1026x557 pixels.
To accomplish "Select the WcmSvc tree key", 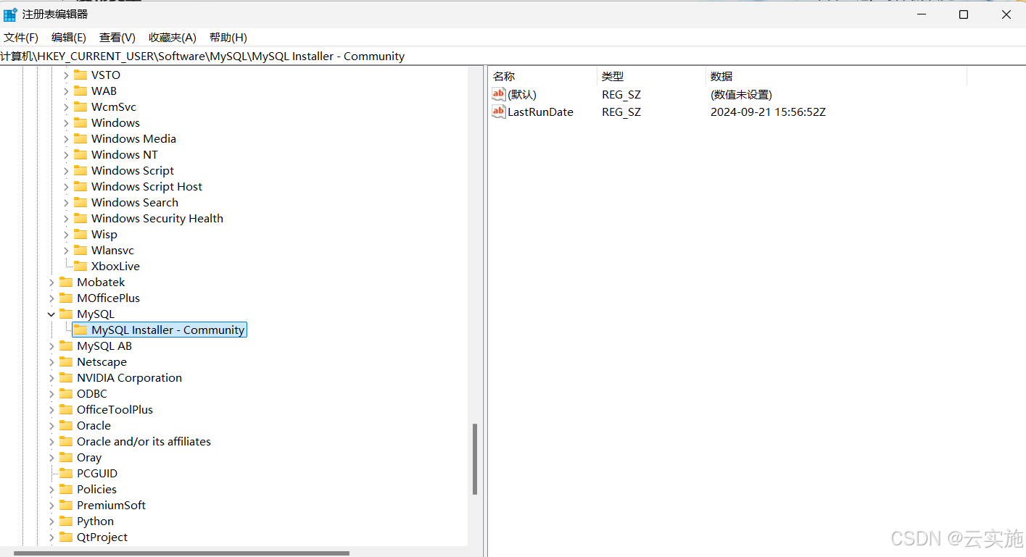I will (x=114, y=107).
